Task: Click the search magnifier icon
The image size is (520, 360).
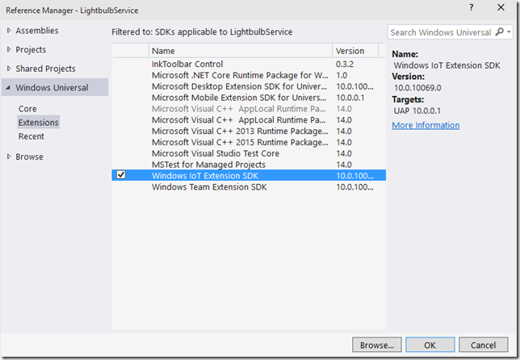Action: 500,31
